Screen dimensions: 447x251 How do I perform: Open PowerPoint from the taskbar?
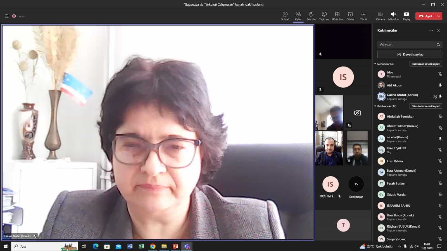(175, 246)
